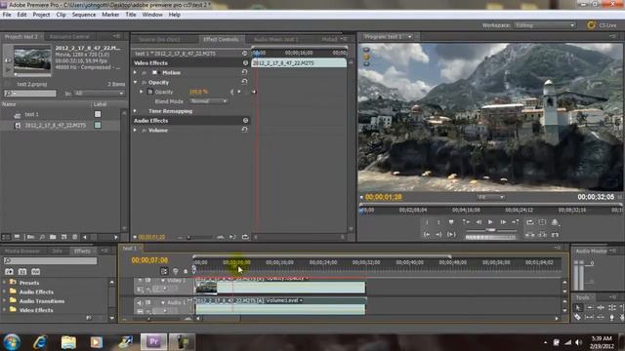Expand the Motion effect properties
This screenshot has height=351, width=625.
pos(135,72)
